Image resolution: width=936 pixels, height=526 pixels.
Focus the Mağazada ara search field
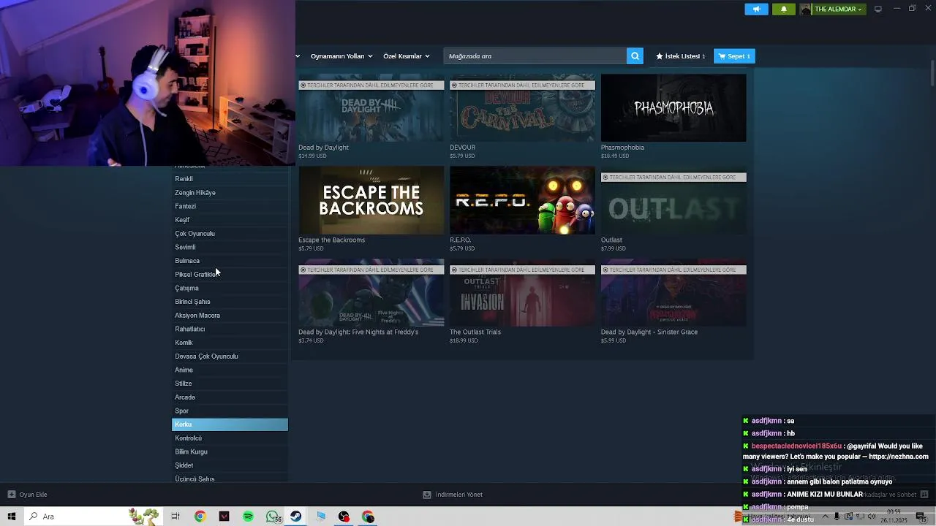click(535, 56)
